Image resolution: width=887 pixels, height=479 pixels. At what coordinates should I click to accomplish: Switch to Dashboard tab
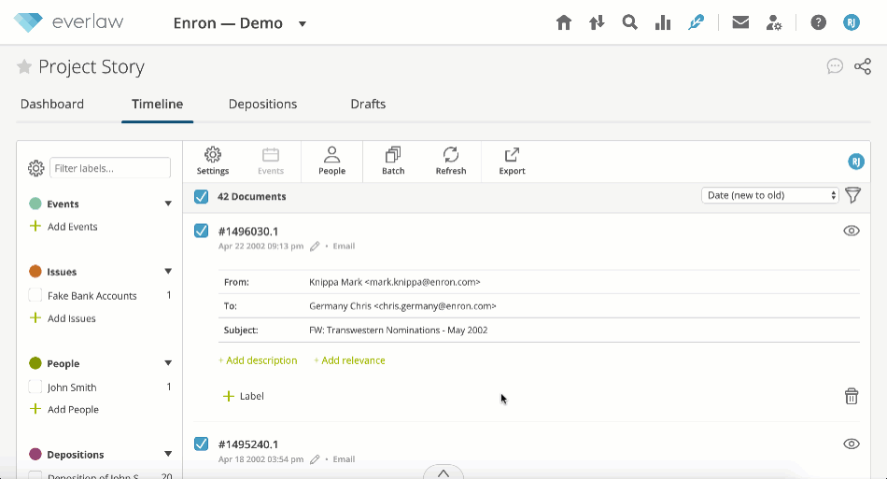coord(52,104)
